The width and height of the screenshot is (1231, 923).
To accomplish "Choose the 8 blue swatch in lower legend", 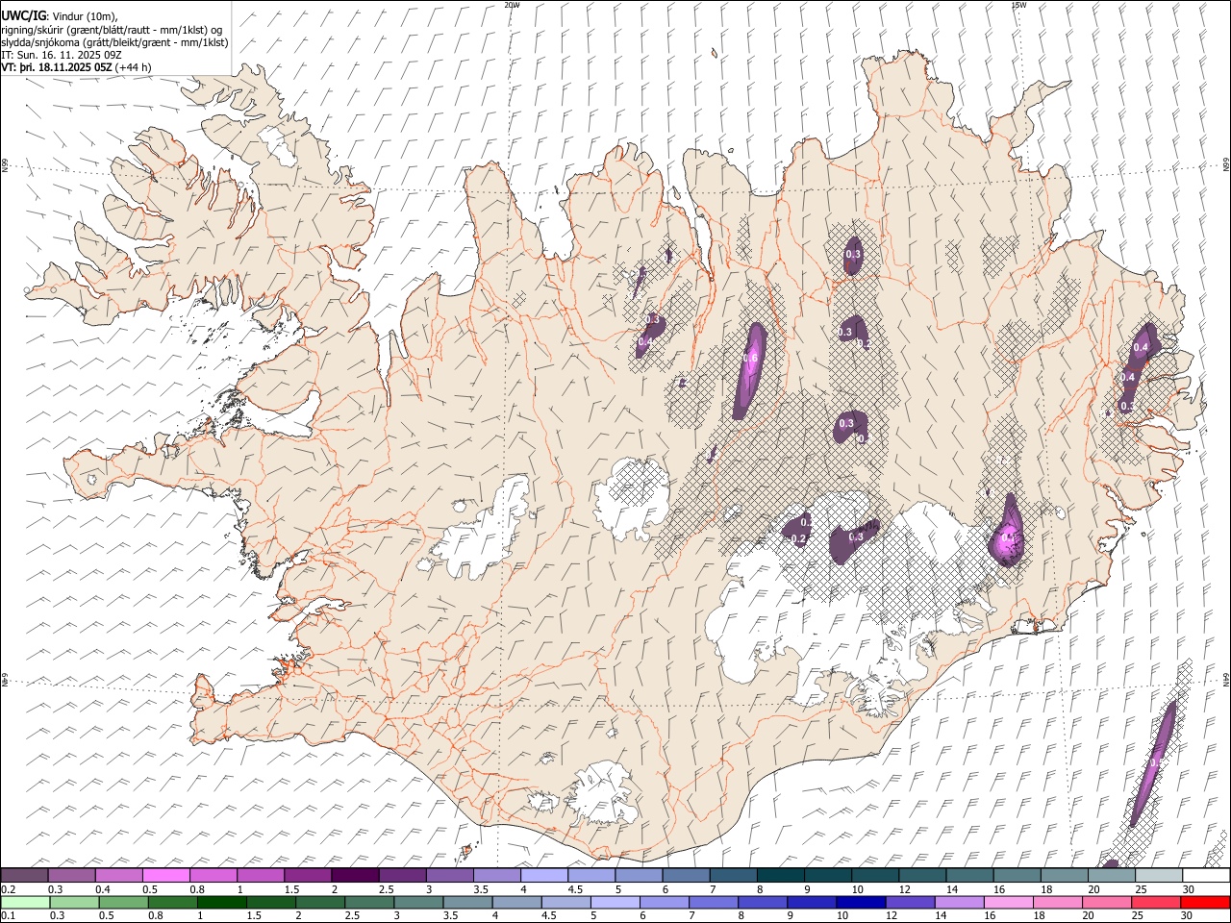I will pos(763,903).
